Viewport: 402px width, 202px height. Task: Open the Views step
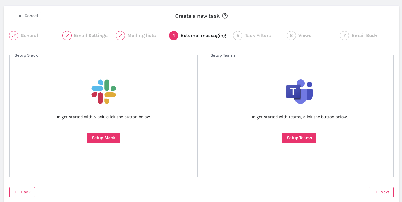tap(305, 36)
